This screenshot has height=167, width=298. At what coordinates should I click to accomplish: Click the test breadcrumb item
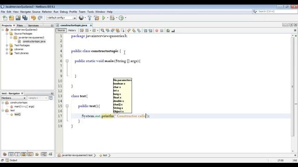coord(105,155)
